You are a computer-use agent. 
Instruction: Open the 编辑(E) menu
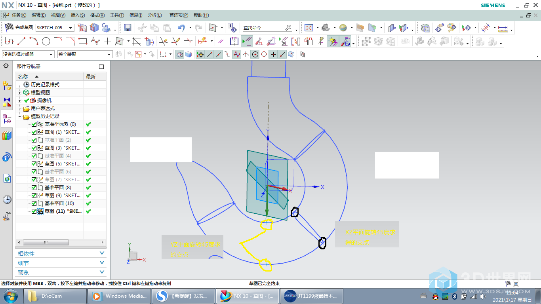[39, 15]
